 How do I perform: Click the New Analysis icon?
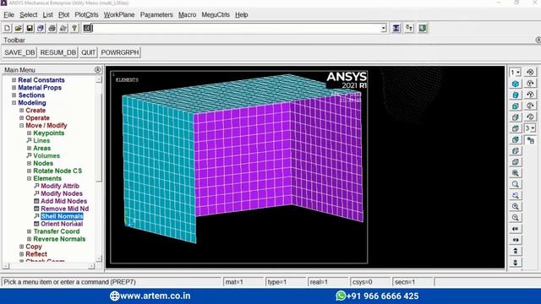pos(8,28)
